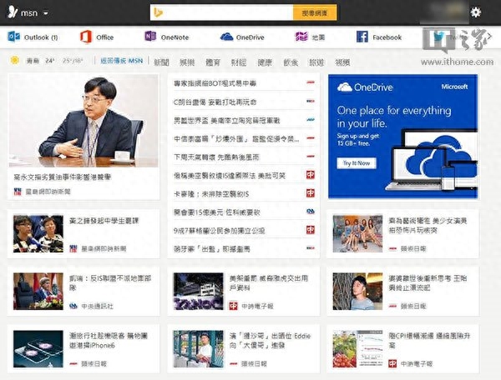
Task: Click the MSN butterfly logo
Action: (13, 12)
